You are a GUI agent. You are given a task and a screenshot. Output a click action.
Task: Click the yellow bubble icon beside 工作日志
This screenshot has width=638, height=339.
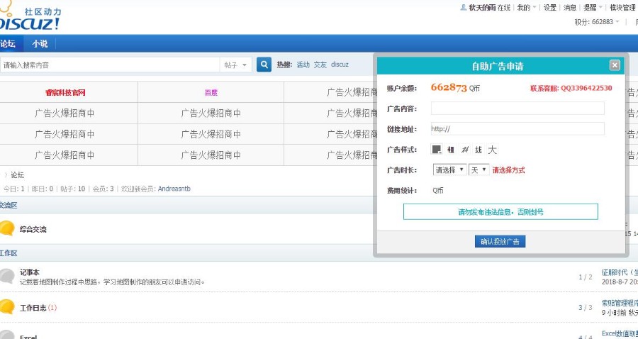point(7,306)
